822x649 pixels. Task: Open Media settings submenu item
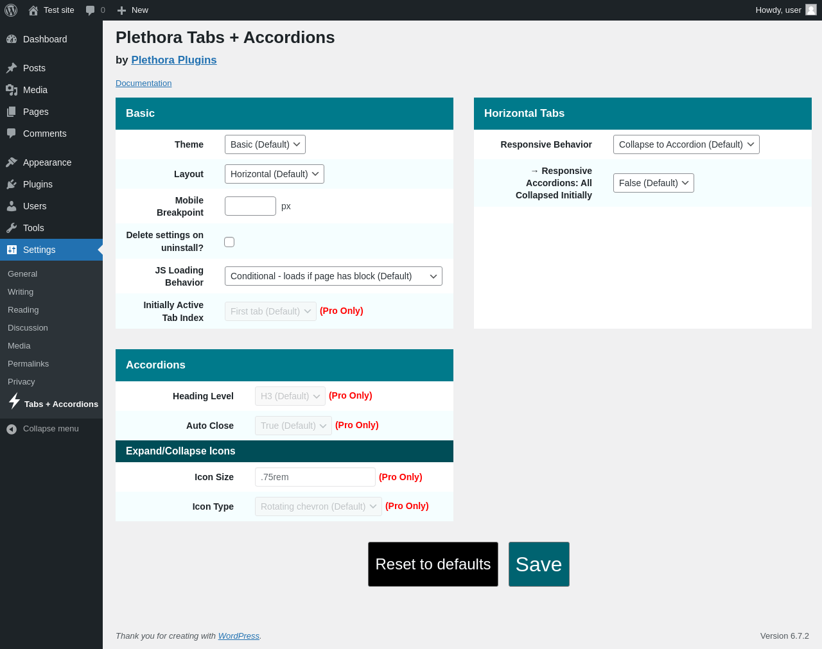19,345
